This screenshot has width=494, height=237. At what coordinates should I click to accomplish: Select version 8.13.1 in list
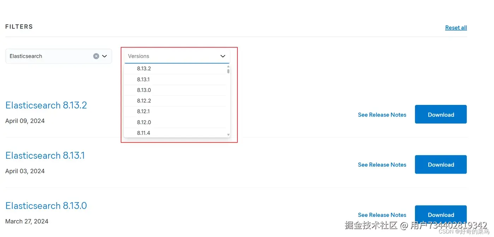click(175, 80)
